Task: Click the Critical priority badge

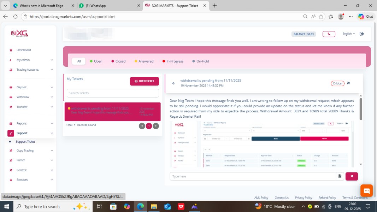Action: (337, 83)
